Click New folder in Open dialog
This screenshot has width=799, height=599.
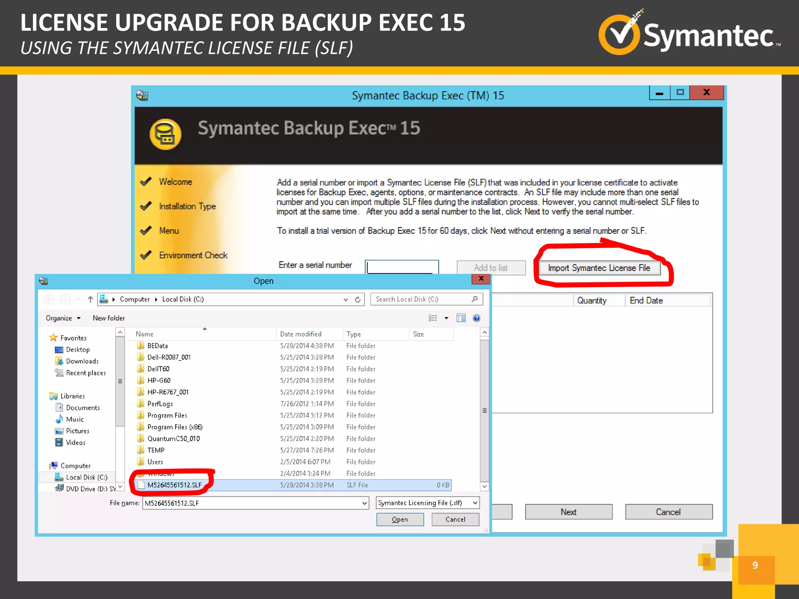point(109,318)
